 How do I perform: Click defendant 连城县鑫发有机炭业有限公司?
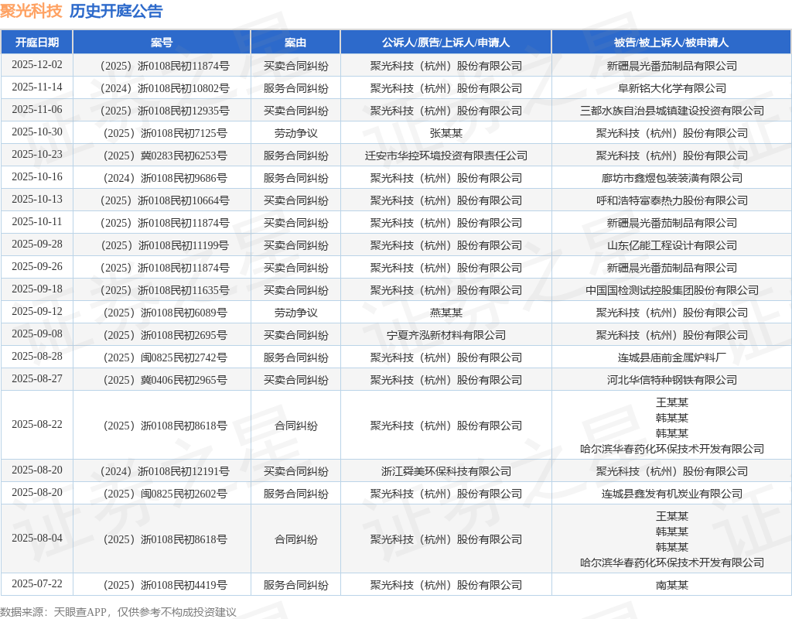[672, 494]
